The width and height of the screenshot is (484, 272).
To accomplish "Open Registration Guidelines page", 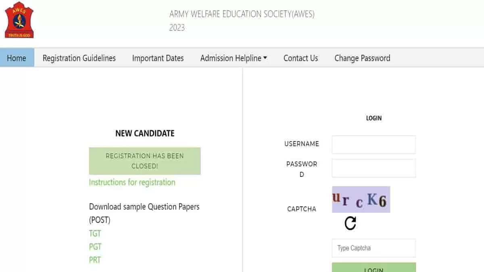I will pos(79,58).
